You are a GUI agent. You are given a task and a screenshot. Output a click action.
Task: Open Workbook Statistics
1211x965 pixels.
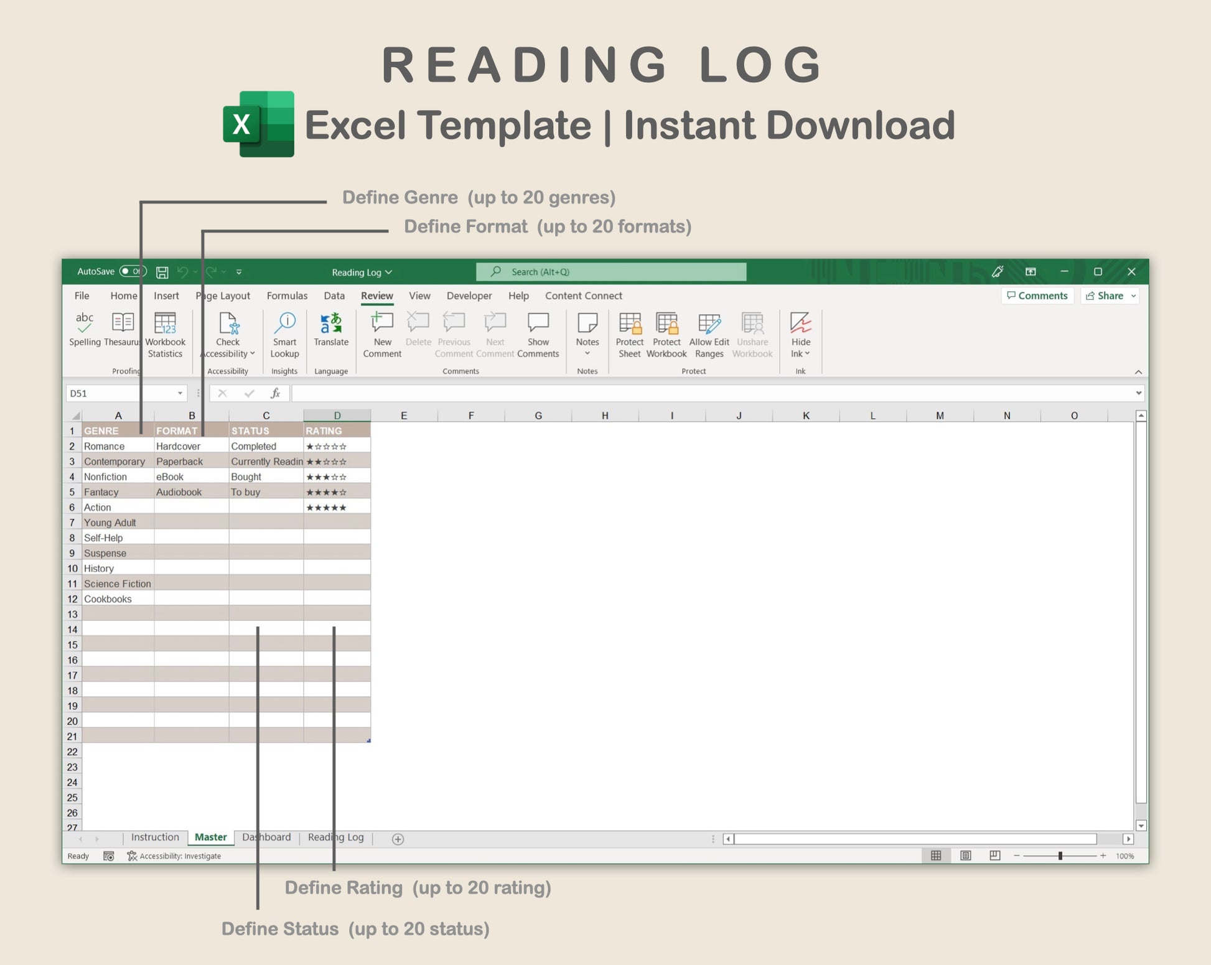click(x=165, y=324)
